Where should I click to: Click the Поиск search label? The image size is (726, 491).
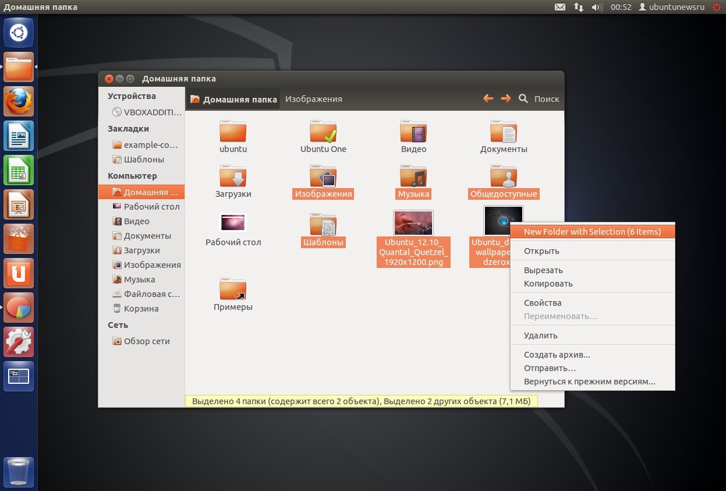[547, 99]
